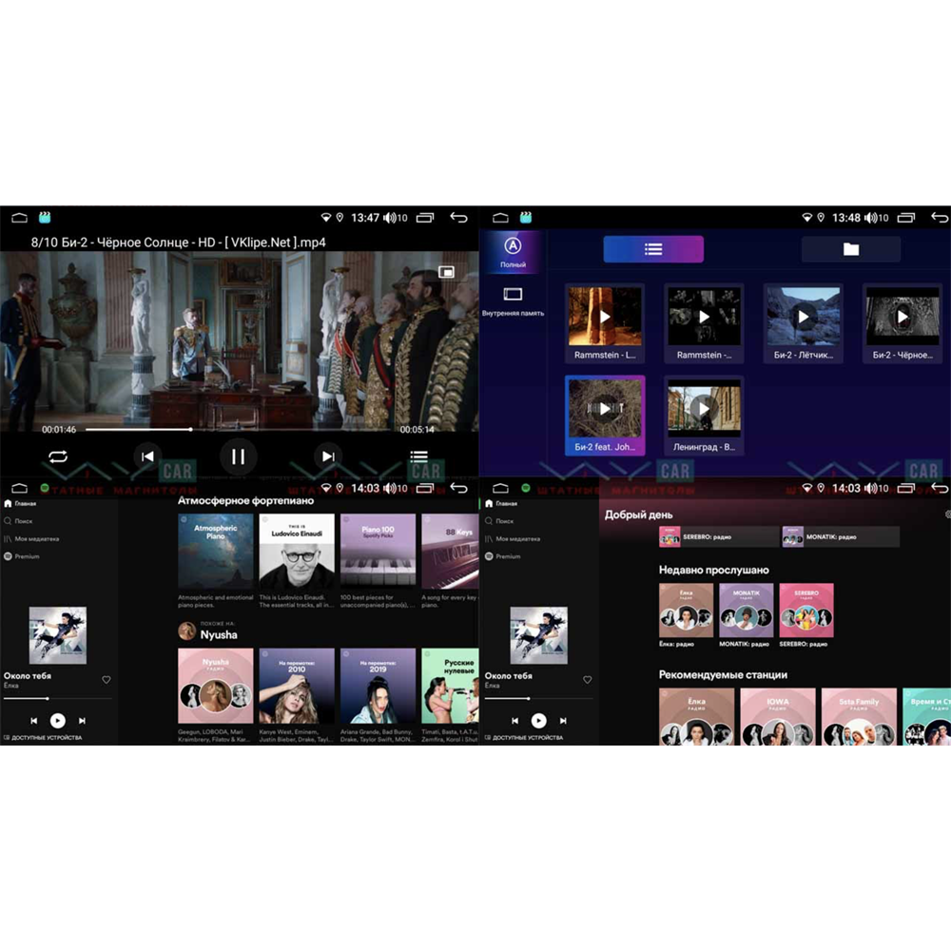
Task: Play the Rammstein - L... video
Action: 605,323
